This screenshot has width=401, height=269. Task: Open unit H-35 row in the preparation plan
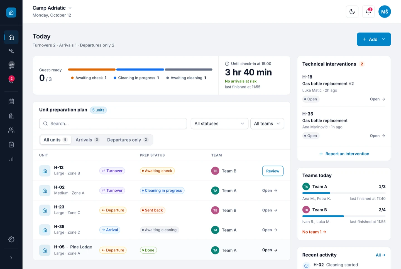(270, 230)
